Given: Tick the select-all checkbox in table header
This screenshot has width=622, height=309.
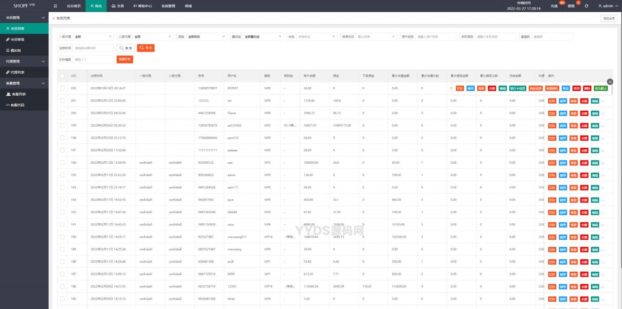Looking at the screenshot, I should (62, 76).
